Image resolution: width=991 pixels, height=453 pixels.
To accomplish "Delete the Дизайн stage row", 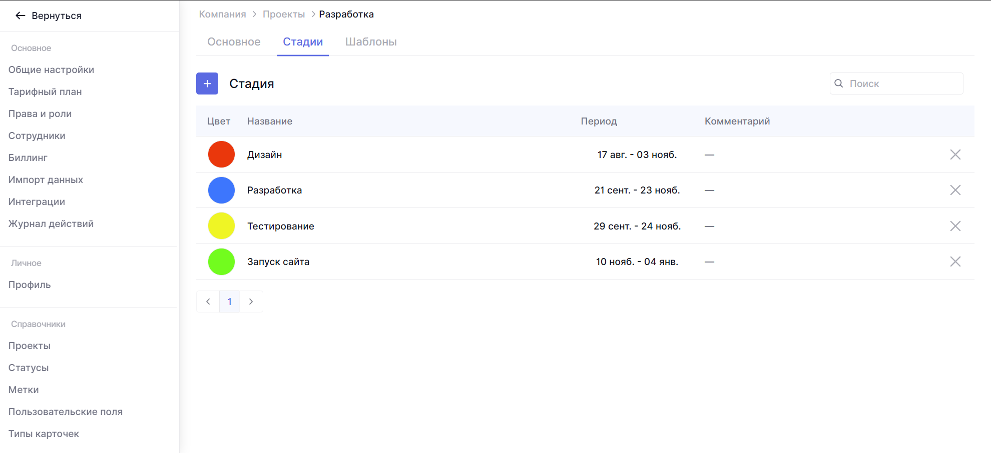I will 955,154.
